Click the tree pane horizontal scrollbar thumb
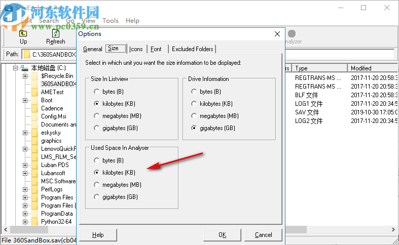The image size is (399, 245). pos(29,229)
